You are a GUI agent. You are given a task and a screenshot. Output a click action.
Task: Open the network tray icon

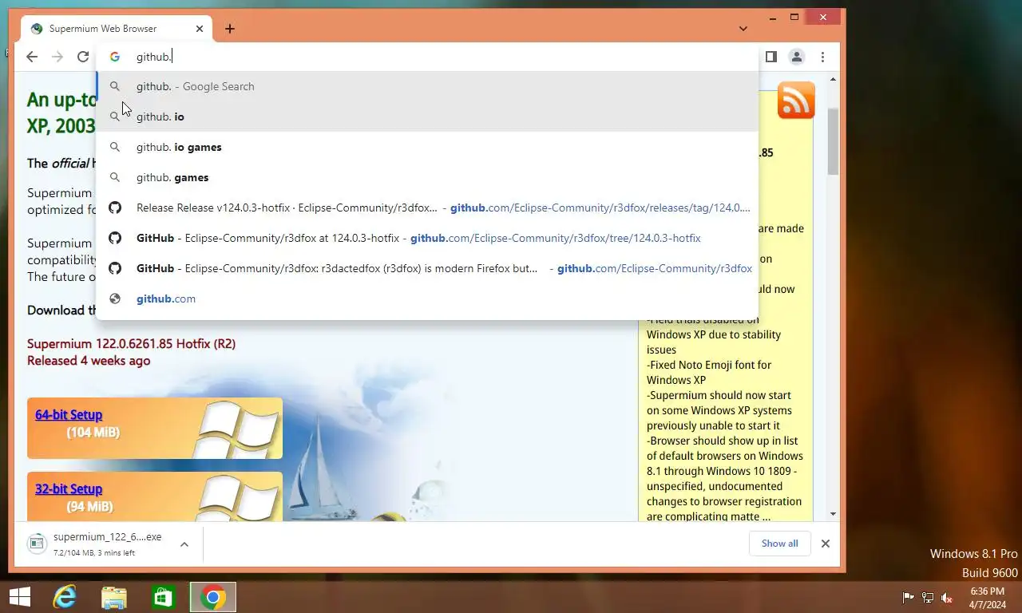tap(927, 598)
